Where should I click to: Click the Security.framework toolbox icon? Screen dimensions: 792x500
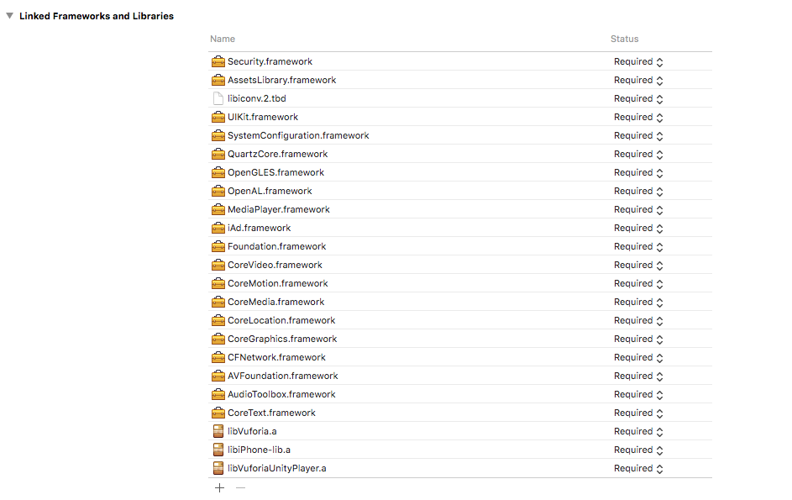click(218, 61)
